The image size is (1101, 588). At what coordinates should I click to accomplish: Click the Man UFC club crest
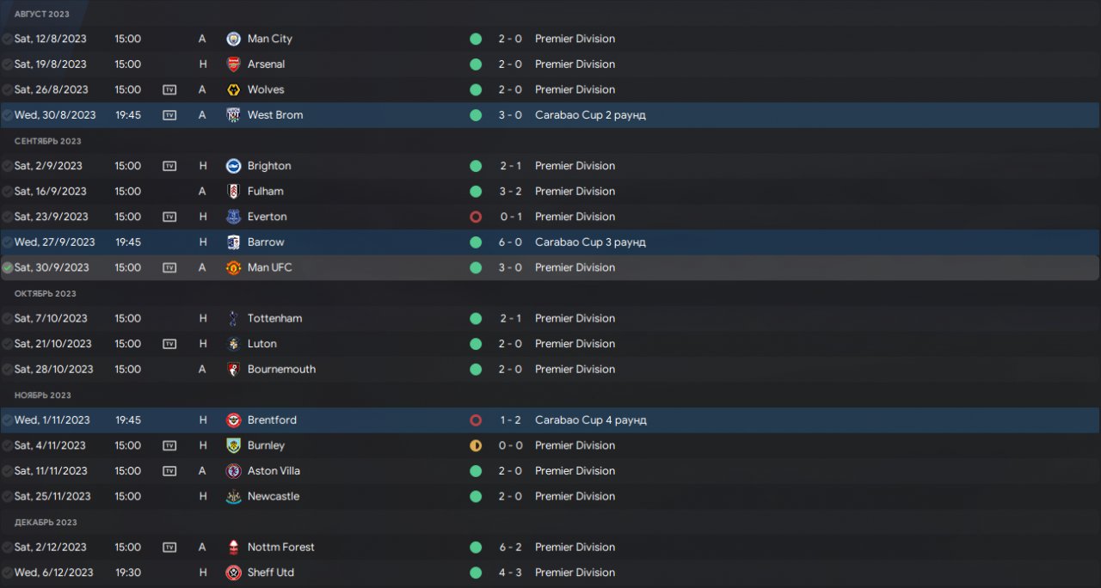[233, 267]
